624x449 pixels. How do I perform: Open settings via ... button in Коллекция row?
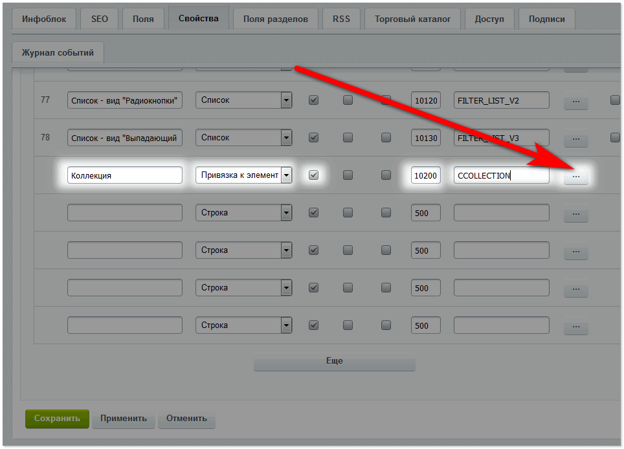pyautogui.click(x=576, y=177)
